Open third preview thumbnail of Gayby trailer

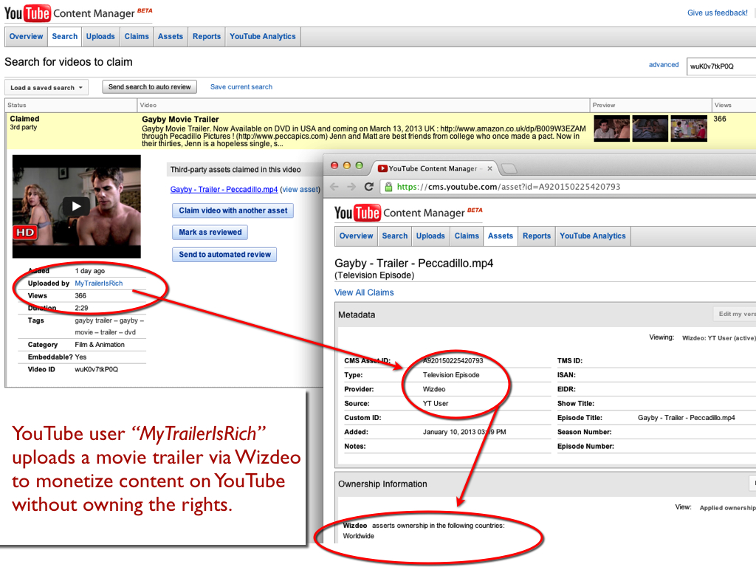[x=689, y=128]
